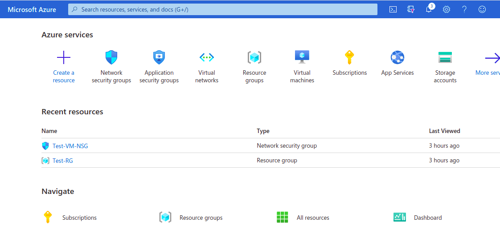
Task: Click the Create a resource plus icon
Action: coord(64,57)
